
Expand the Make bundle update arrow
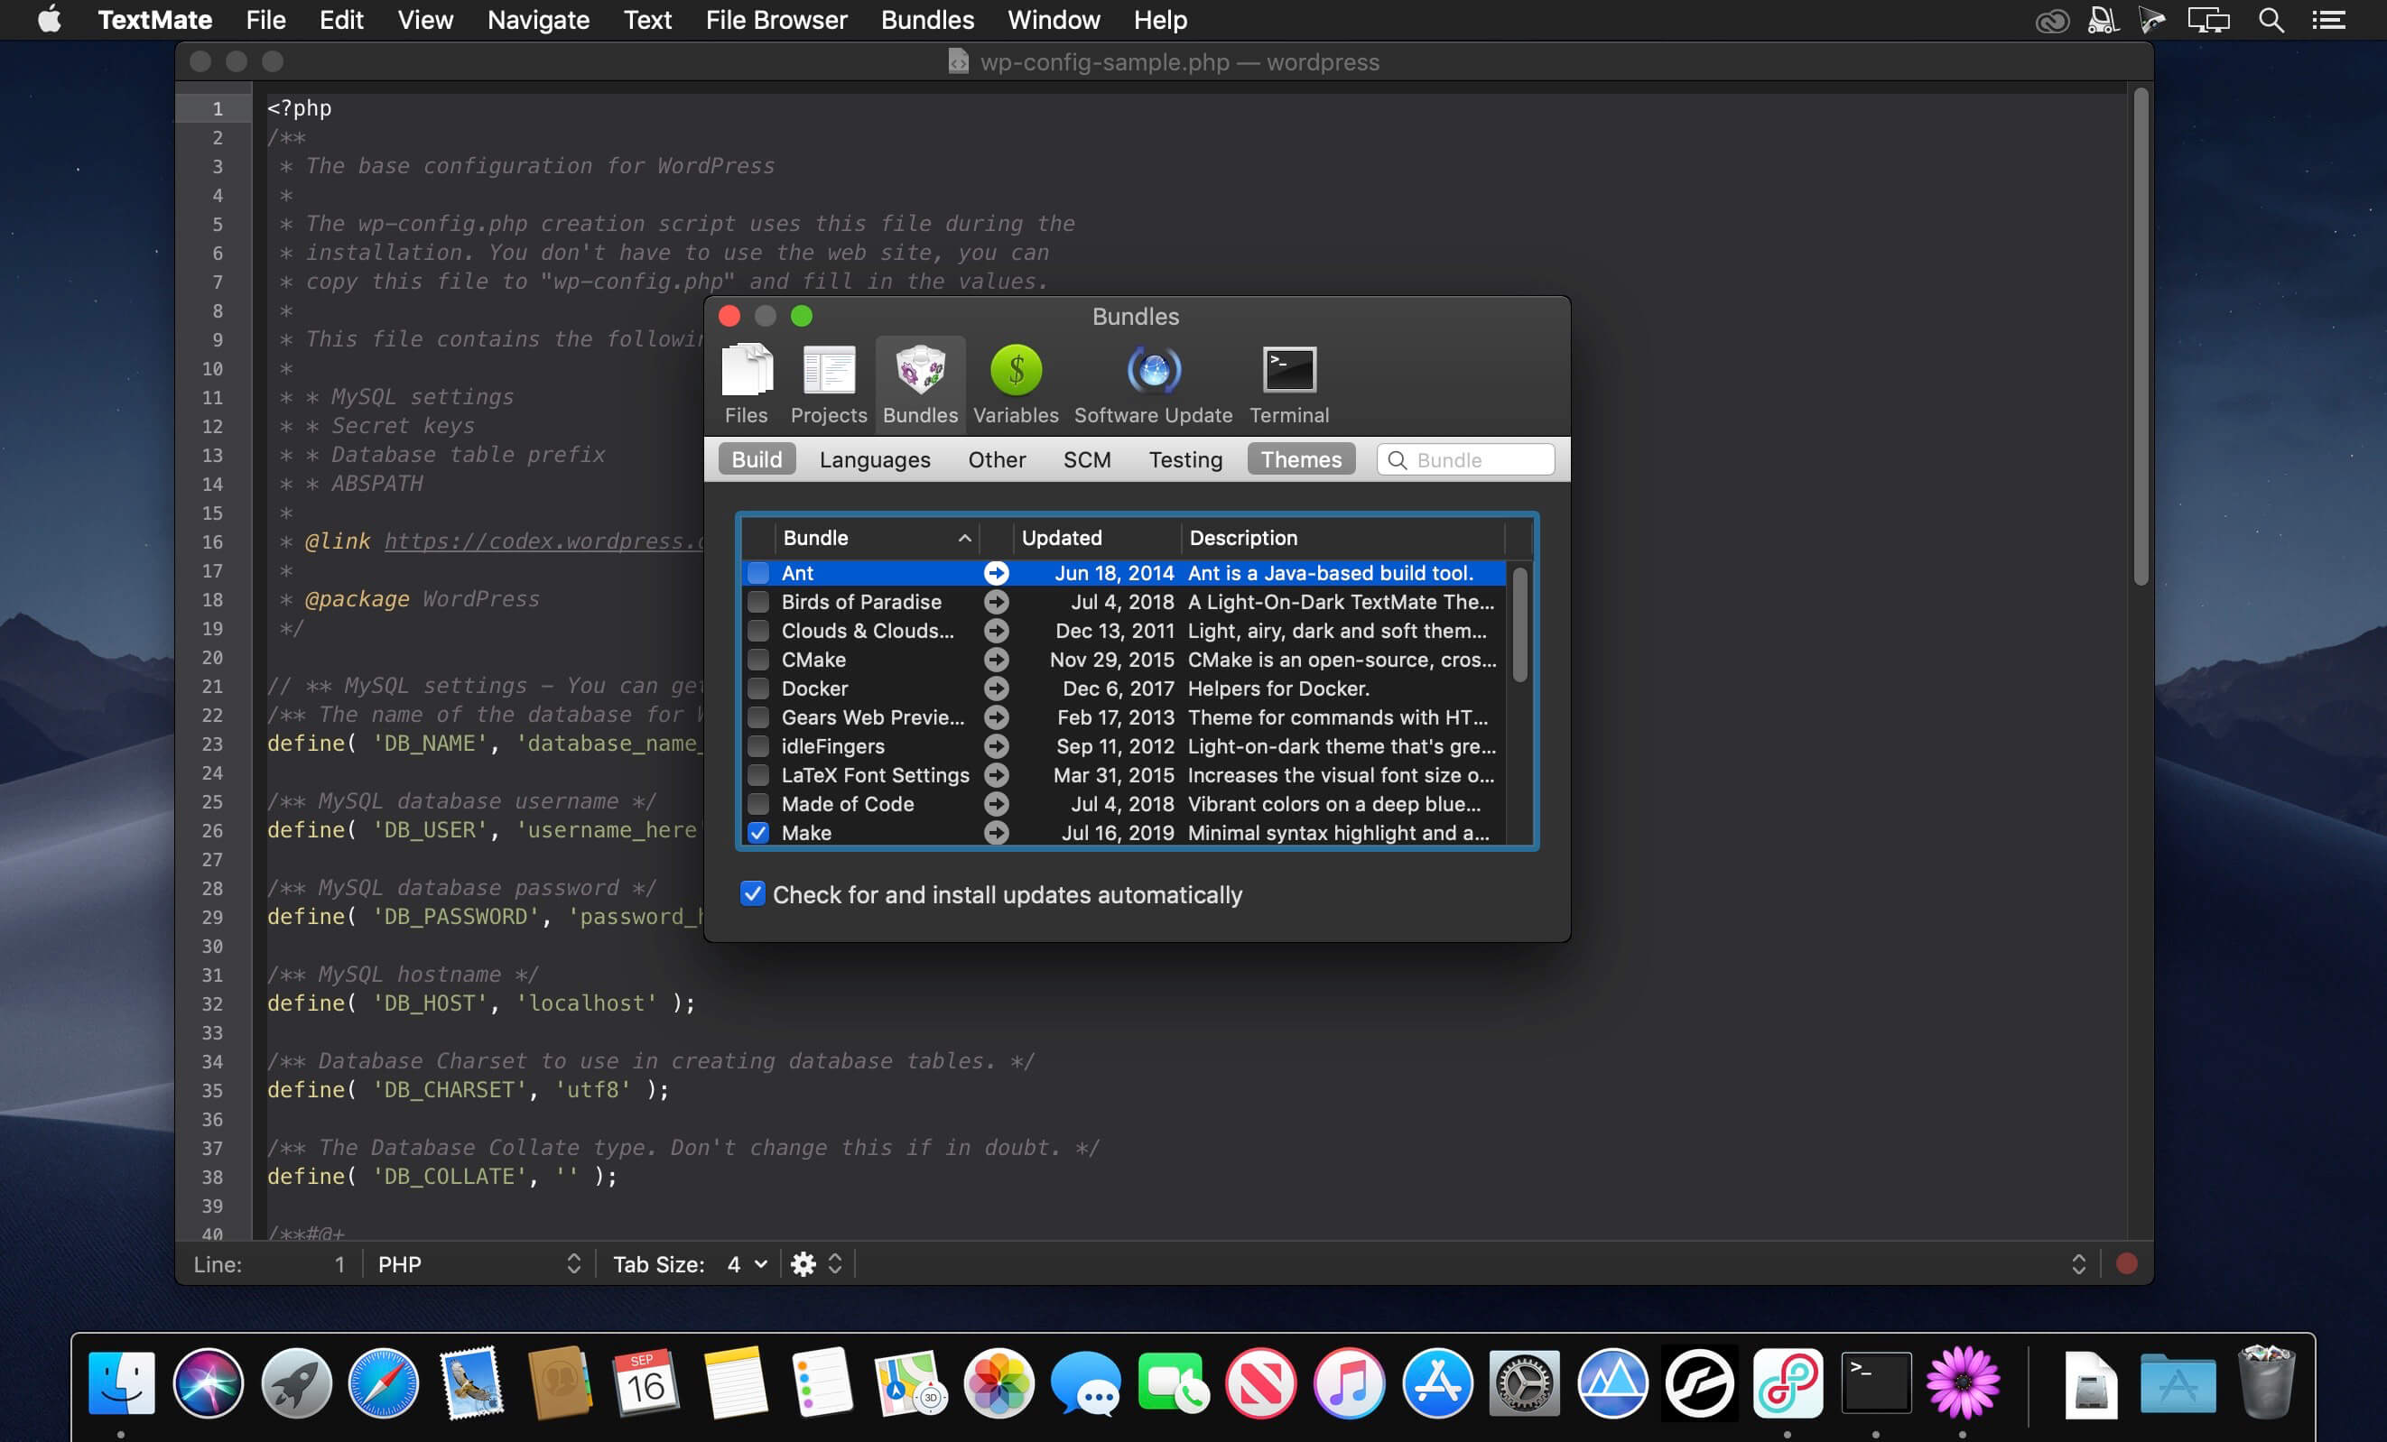tap(994, 834)
